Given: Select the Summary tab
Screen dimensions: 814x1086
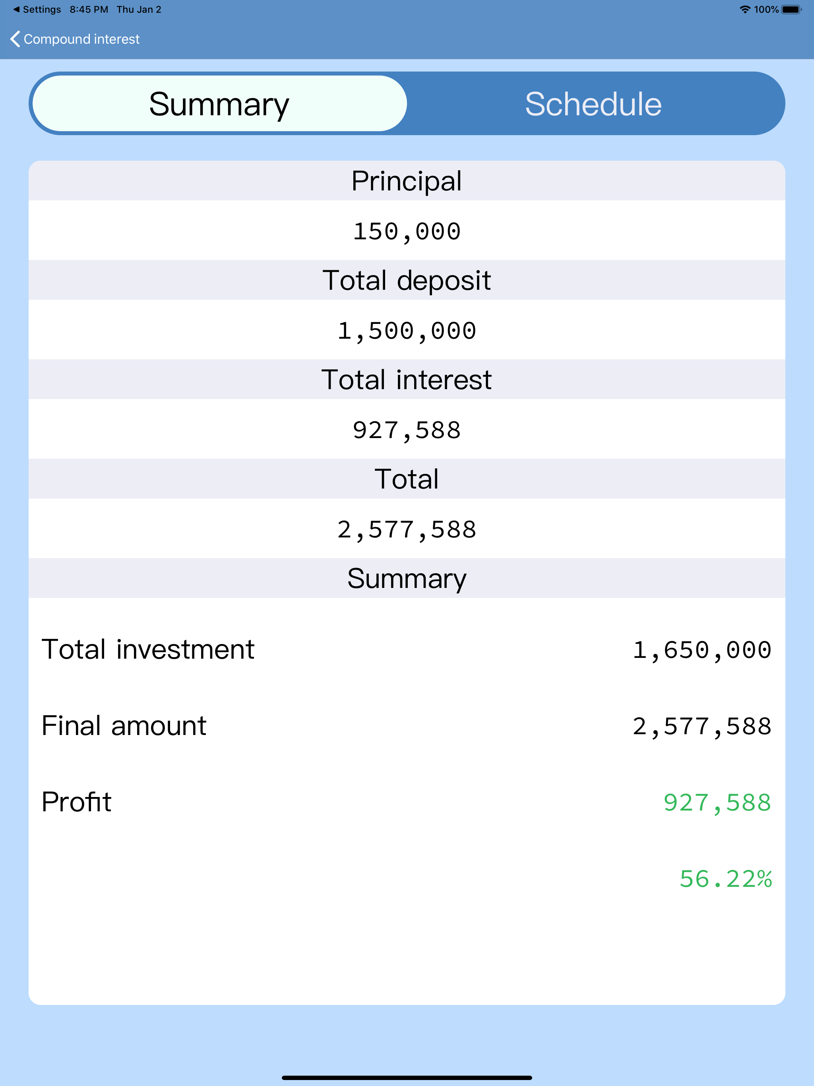Looking at the screenshot, I should pyautogui.click(x=219, y=104).
